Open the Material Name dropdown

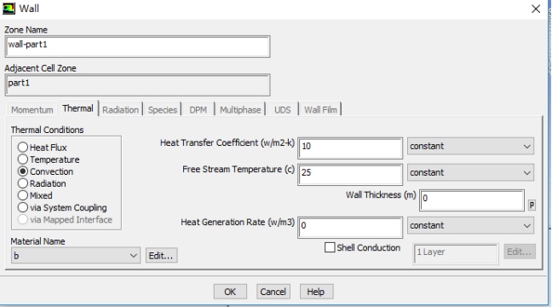pos(75,256)
